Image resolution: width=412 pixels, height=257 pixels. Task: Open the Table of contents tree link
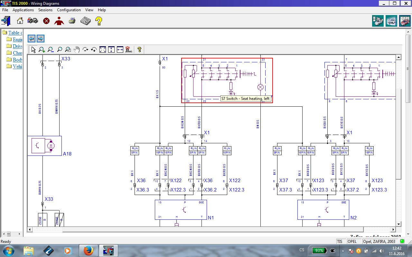[15, 33]
